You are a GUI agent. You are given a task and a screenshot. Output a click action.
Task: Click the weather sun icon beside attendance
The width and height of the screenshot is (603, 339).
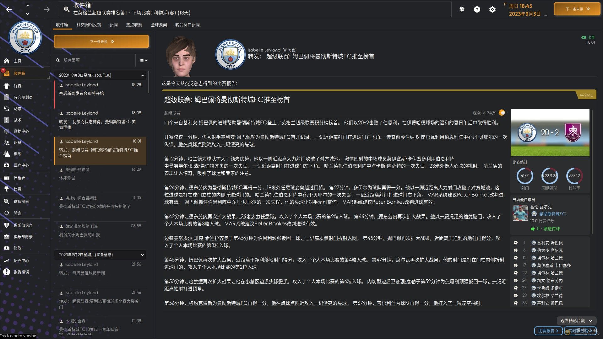tap(502, 113)
